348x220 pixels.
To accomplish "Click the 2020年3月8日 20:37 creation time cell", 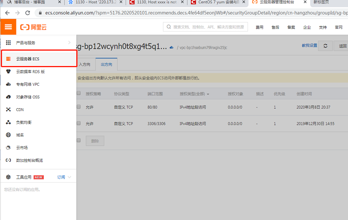I will click(x=313, y=107).
